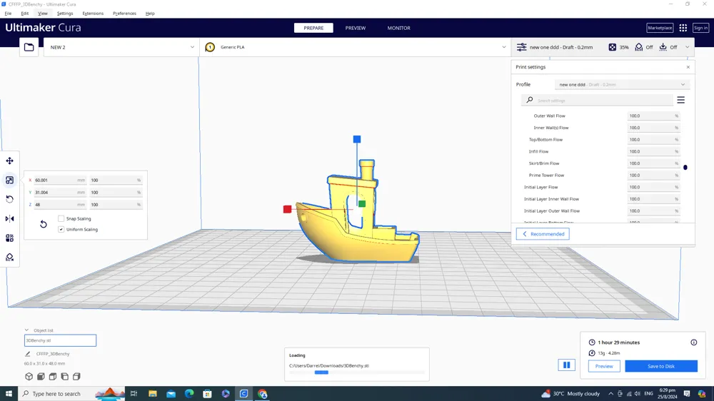Viewport: 714px width, 401px height.
Task: Reset scale with the circular arrow icon
Action: tap(44, 224)
